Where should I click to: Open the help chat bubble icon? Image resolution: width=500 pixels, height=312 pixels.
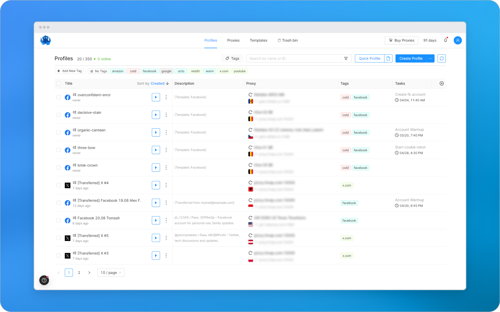click(x=44, y=280)
